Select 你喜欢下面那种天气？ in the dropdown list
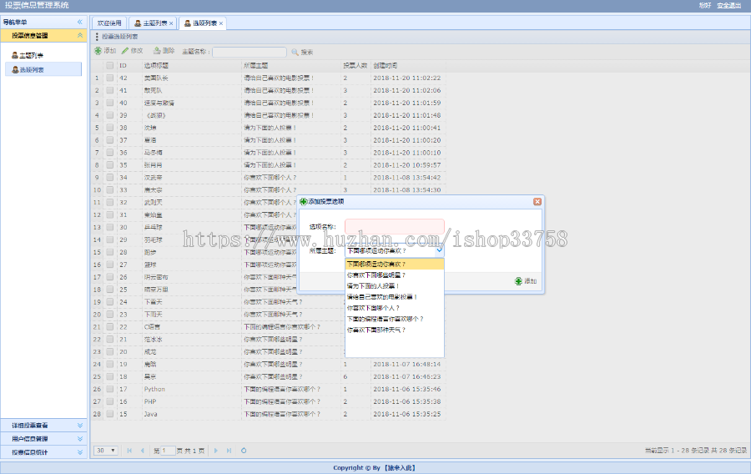This screenshot has width=751, height=474. click(395, 330)
